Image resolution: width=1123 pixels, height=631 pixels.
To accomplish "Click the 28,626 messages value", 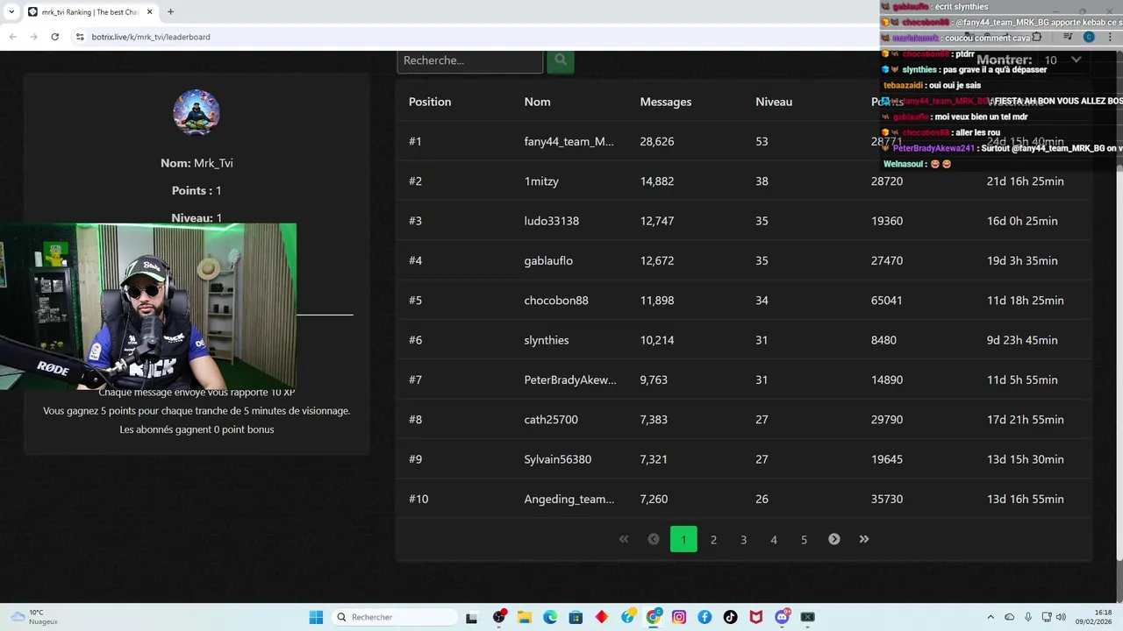I will click(x=657, y=141).
